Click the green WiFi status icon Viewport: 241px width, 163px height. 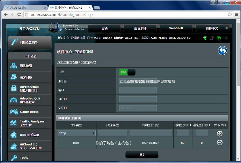pyautogui.click(x=205, y=38)
